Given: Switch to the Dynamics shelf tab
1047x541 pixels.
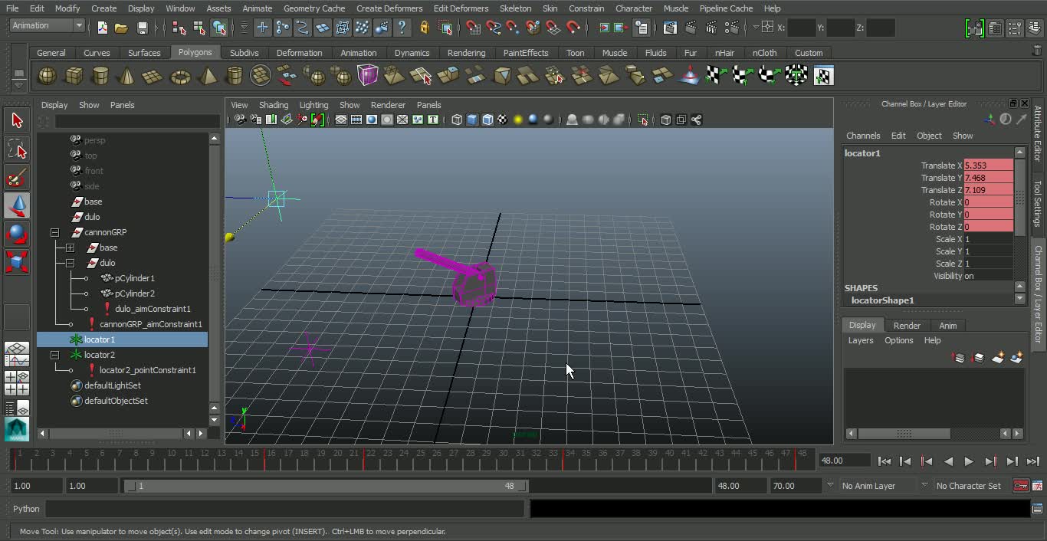Looking at the screenshot, I should coord(412,53).
